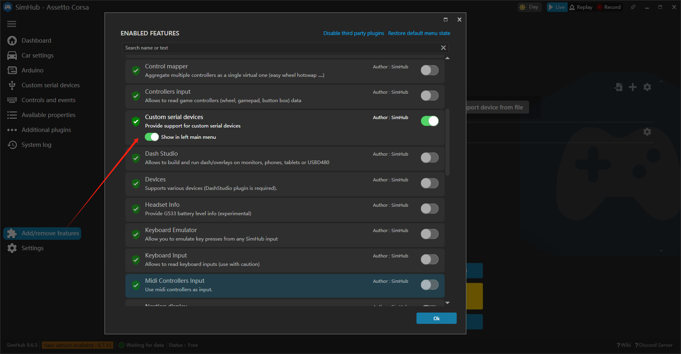
Task: Open the Wiki link in the status bar
Action: (624, 345)
